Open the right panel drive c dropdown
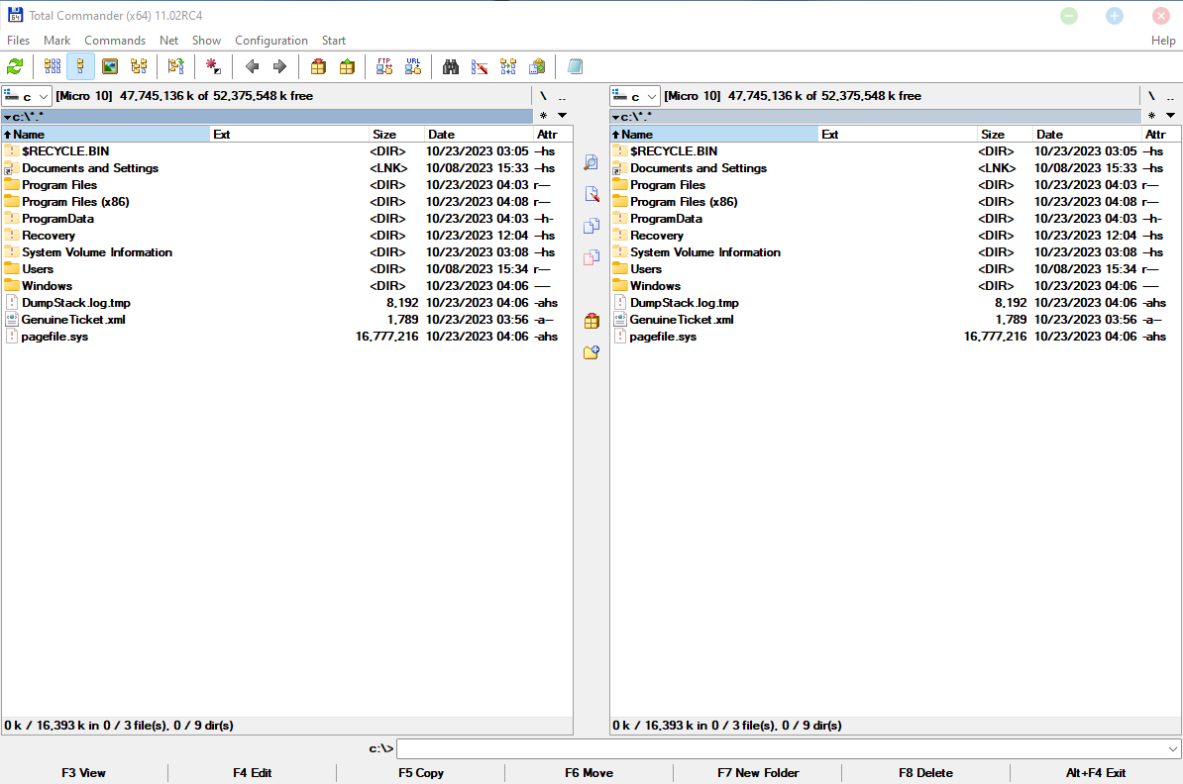The width and height of the screenshot is (1183, 784). [635, 96]
